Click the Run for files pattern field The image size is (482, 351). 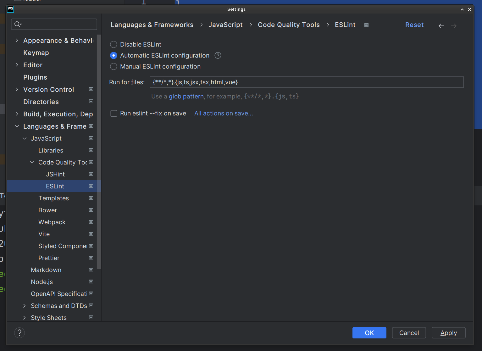coord(307,82)
